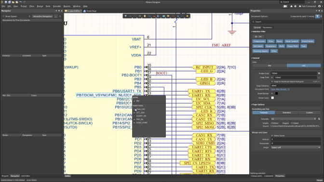Place a part using the yellow component icon

click(x=145, y=16)
